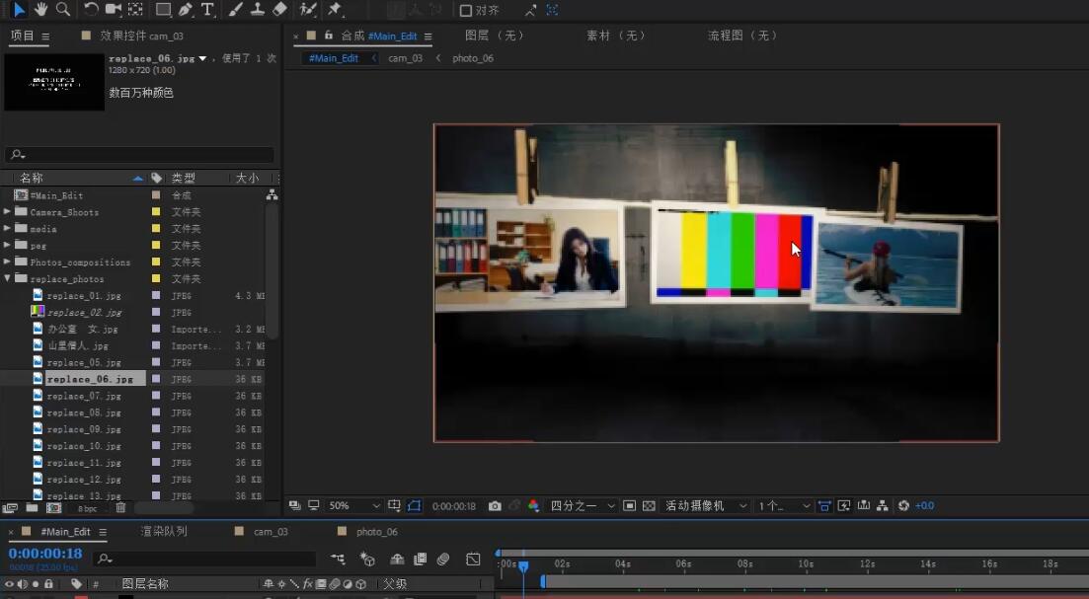Toggle the motion blur switch in timeline
1089x599 pixels.
443,559
